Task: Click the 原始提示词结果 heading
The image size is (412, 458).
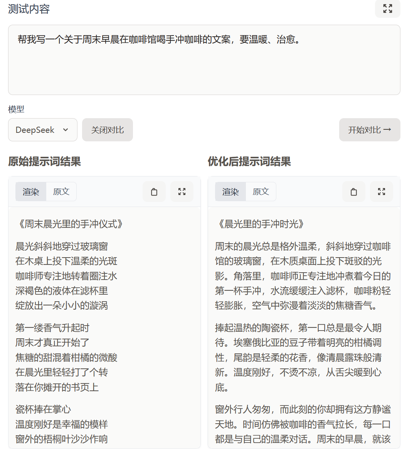Action: point(44,162)
